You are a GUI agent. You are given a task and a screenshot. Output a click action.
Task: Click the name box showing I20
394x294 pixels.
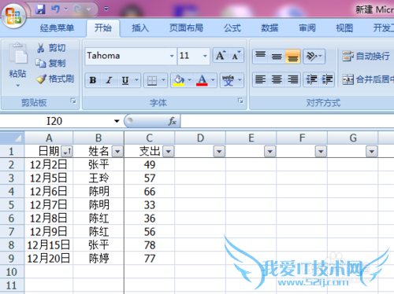[x=54, y=121]
